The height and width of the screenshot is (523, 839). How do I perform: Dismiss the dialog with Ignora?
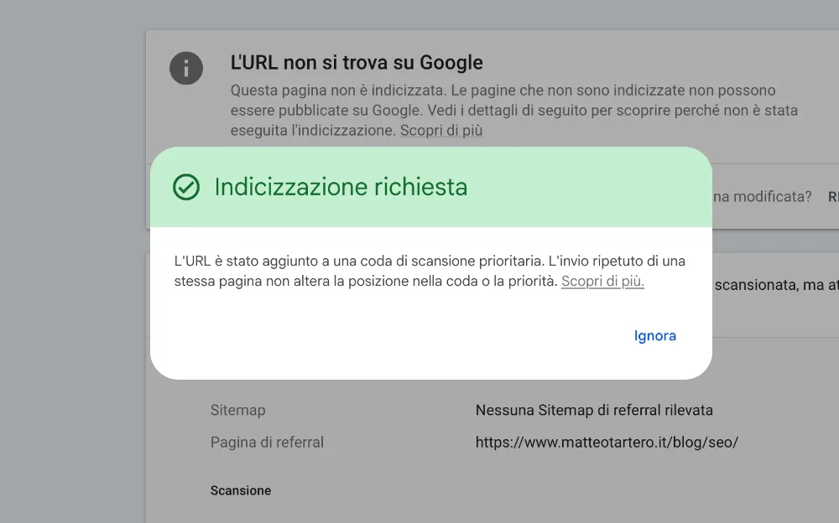click(654, 336)
